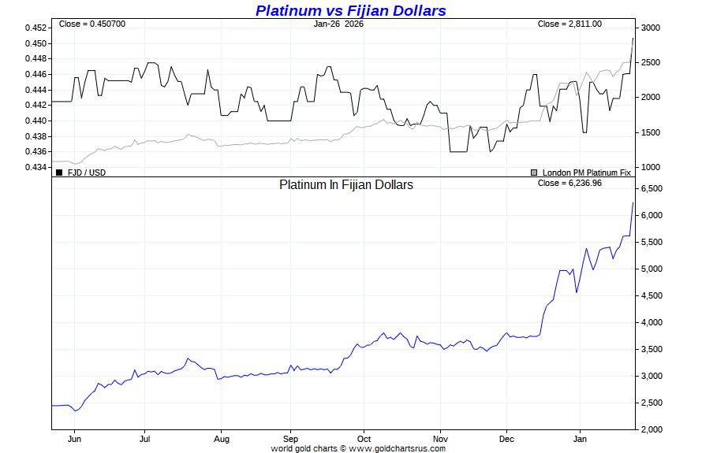Click the '3,500' lower axis value
The width and height of the screenshot is (702, 453).
(652, 350)
